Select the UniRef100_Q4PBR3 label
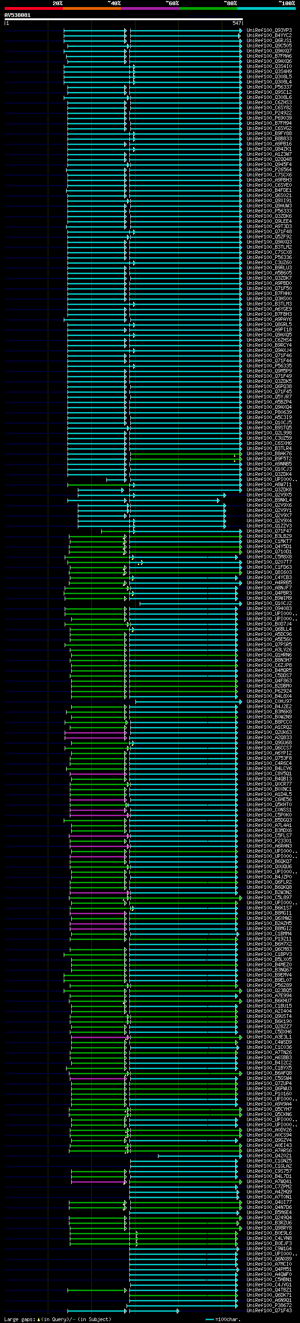 (x=269, y=593)
